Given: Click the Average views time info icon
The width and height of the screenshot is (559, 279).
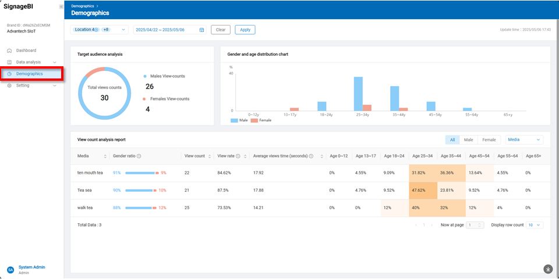Looking at the screenshot, I should pos(312,156).
